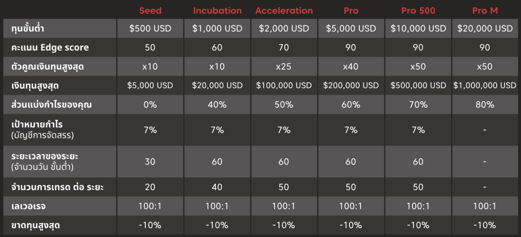Click the 0% profit share cell

[150, 105]
